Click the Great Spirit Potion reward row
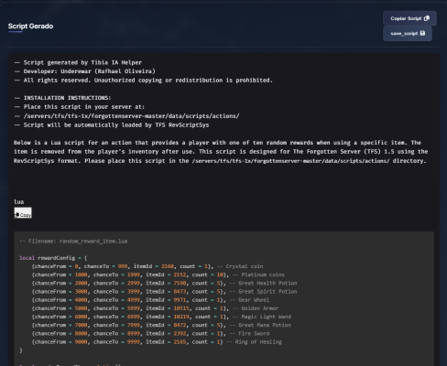 pos(164,292)
